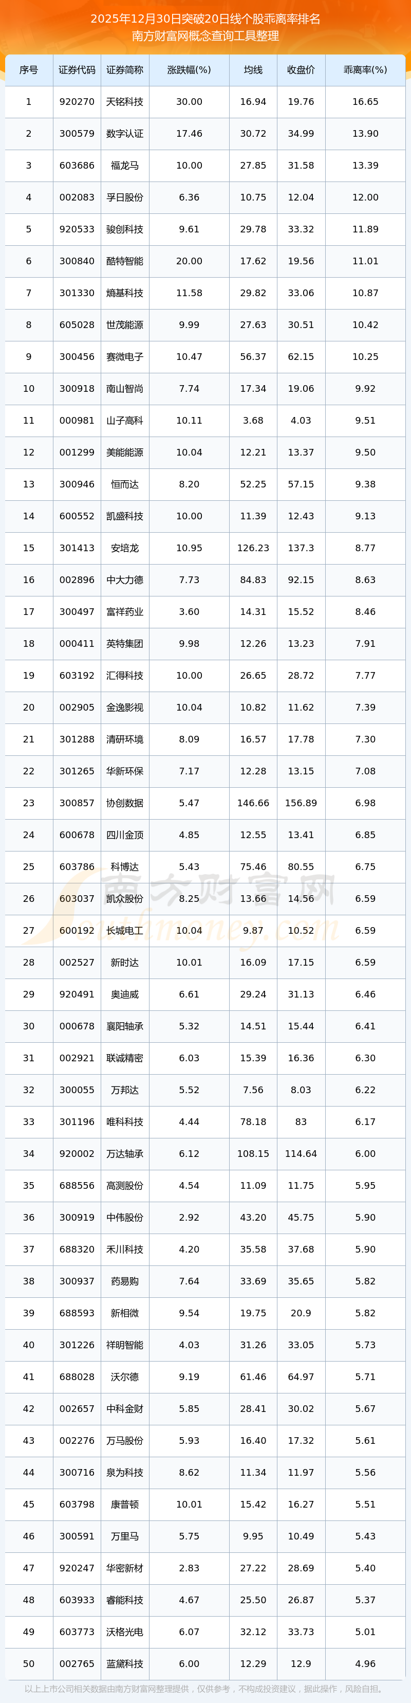Click stock name 高测股份

click(x=125, y=1185)
